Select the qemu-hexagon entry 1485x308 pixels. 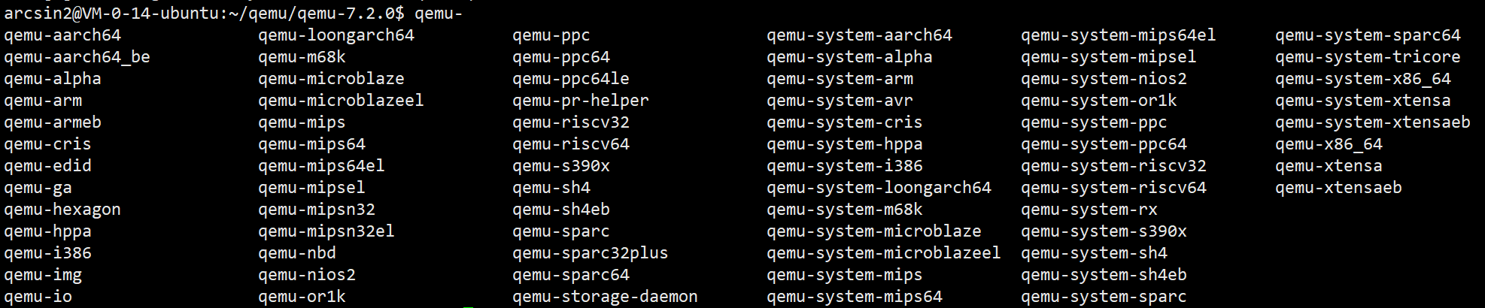point(62,210)
